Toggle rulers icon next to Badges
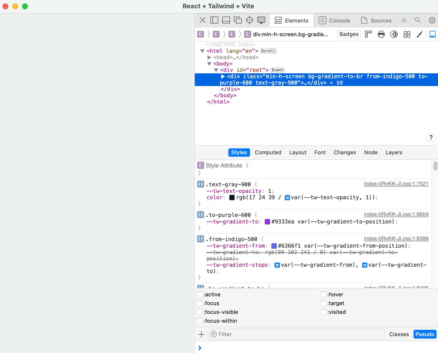Viewport: 438px width, 353px height. pos(368,34)
